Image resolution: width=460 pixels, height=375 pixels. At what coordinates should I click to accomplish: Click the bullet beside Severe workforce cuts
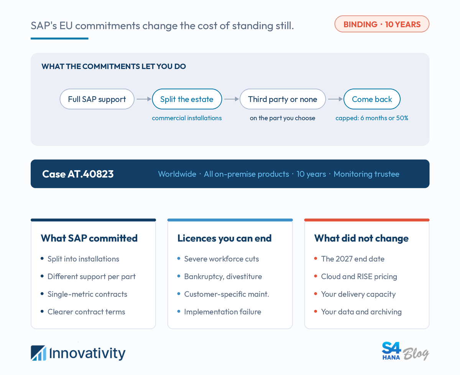tap(179, 259)
